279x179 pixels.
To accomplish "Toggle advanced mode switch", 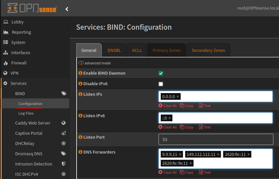I will point(81,63).
